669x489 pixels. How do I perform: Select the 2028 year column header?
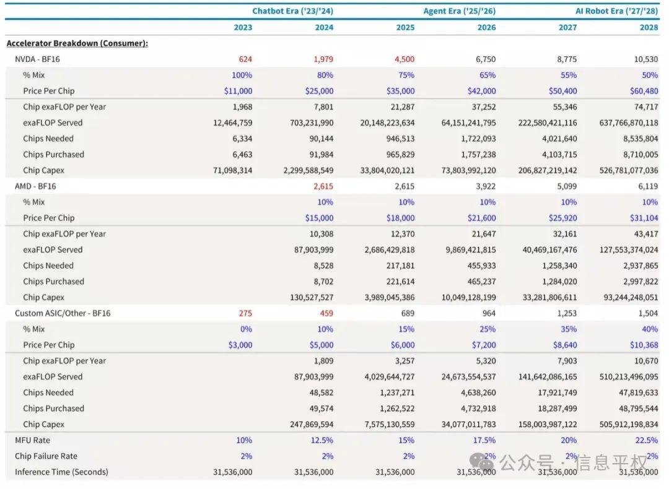pos(649,27)
